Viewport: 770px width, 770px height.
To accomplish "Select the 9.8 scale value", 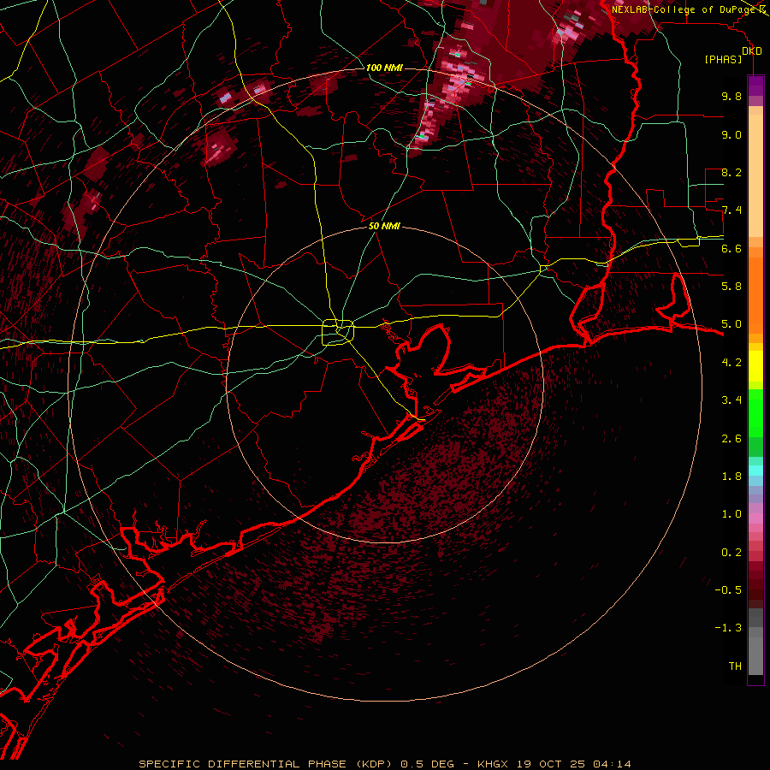I will 731,96.
